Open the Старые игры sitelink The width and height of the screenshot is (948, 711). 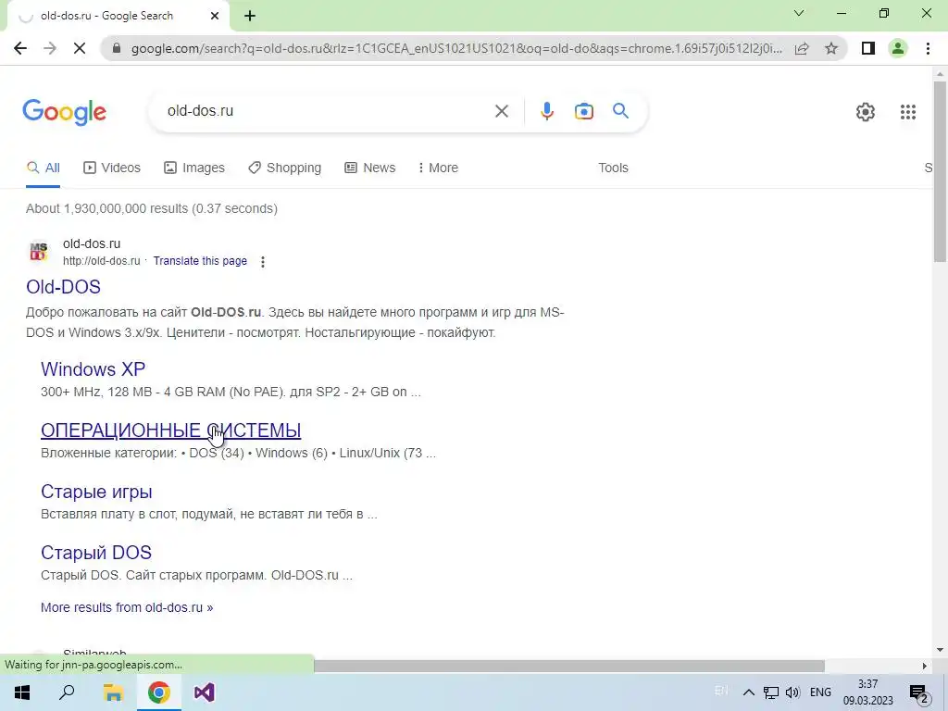tap(96, 492)
